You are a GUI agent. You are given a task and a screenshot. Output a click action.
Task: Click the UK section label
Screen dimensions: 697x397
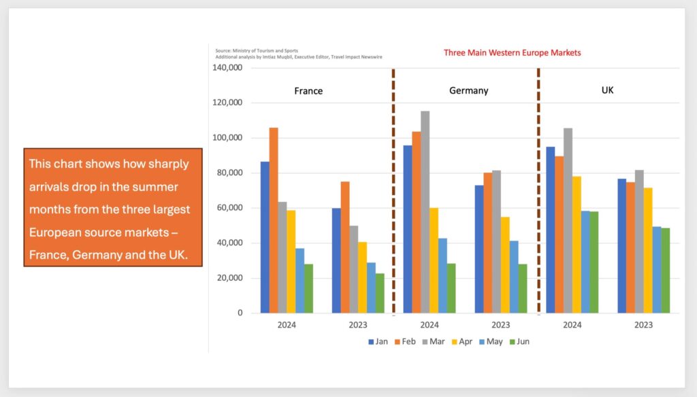pos(608,90)
